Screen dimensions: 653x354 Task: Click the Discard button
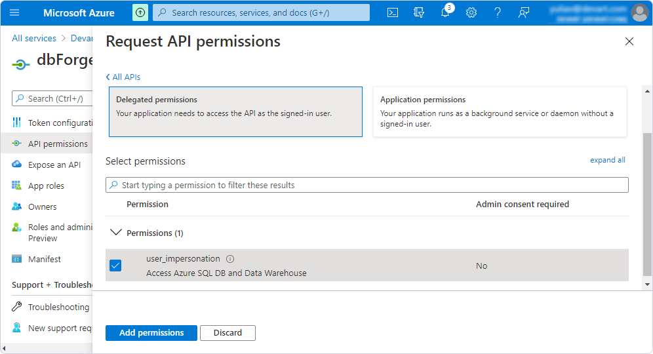[228, 333]
